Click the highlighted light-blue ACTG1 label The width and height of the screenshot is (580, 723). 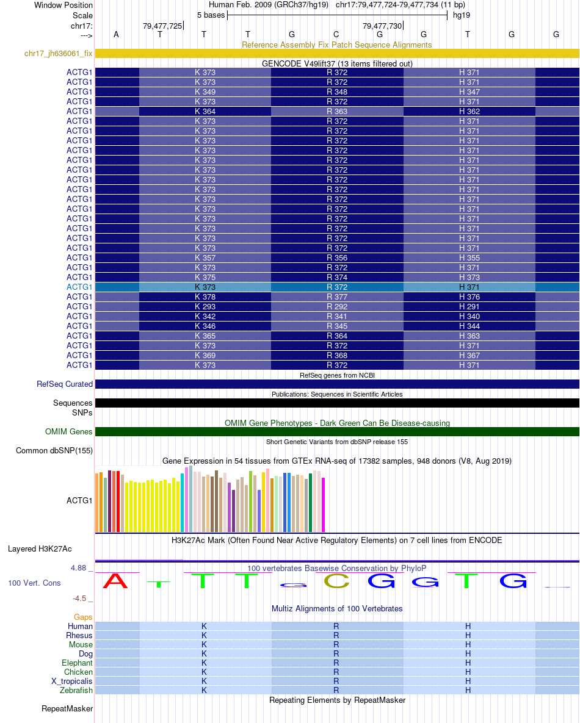[x=79, y=287]
